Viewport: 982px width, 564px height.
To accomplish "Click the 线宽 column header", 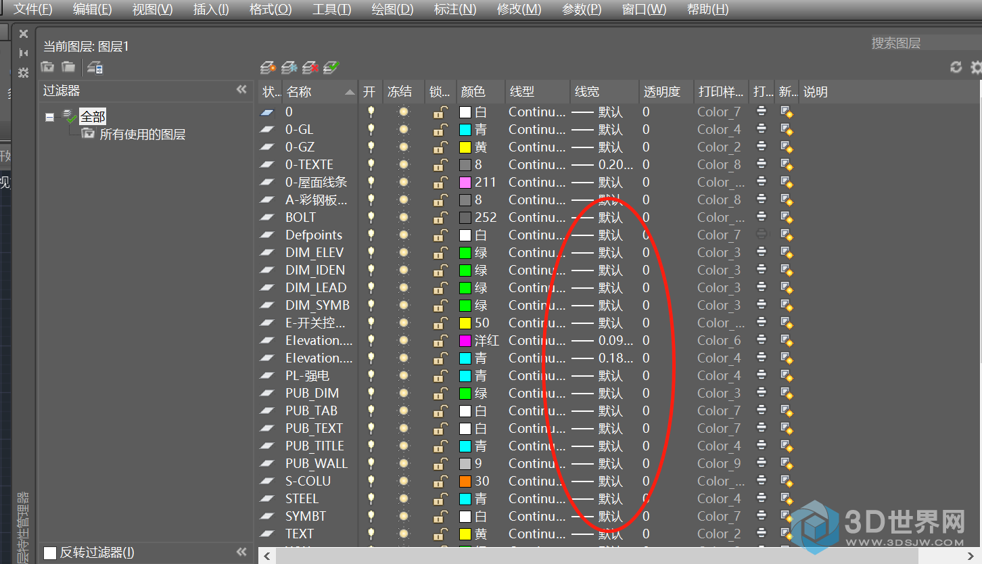I will point(605,91).
